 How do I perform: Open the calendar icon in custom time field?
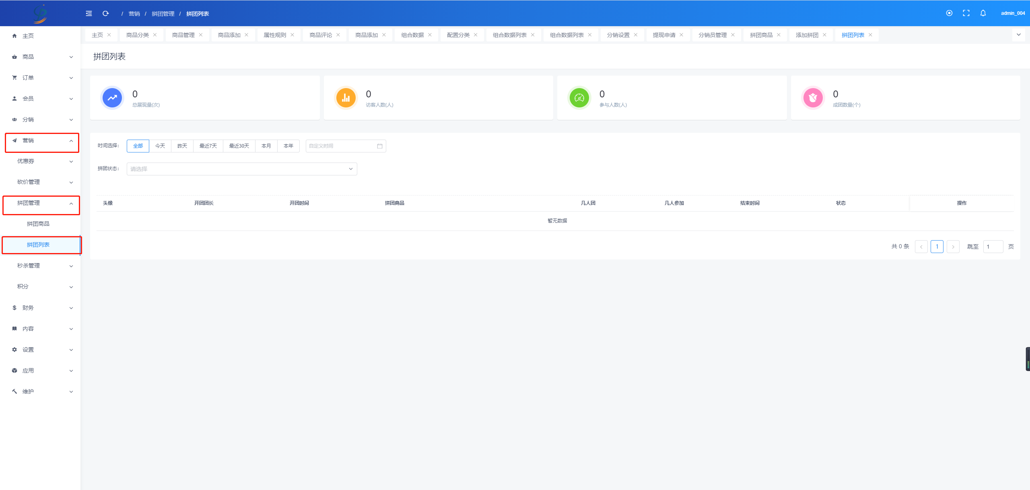[x=379, y=146]
